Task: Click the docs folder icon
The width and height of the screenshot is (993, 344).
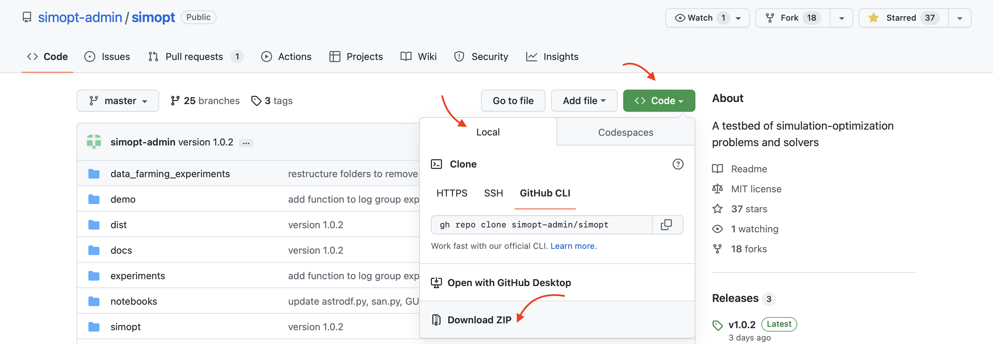Action: [94, 251]
